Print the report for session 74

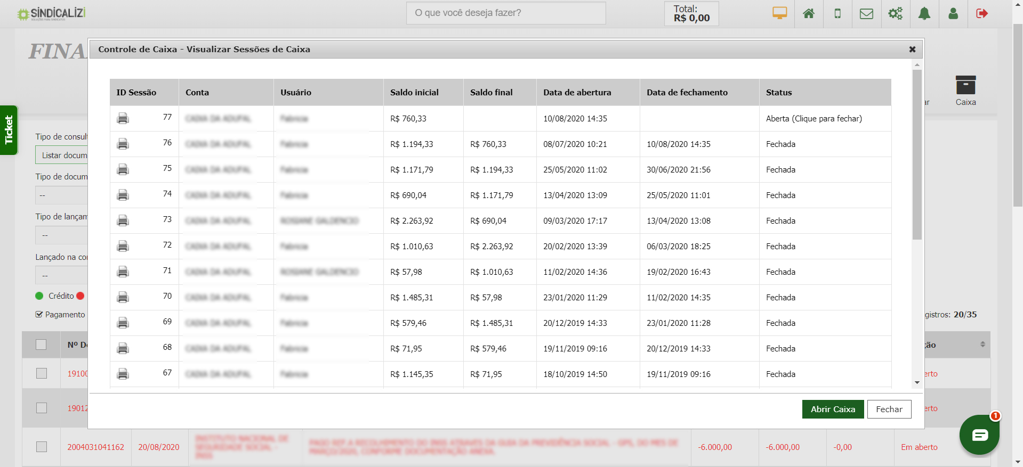click(x=123, y=195)
